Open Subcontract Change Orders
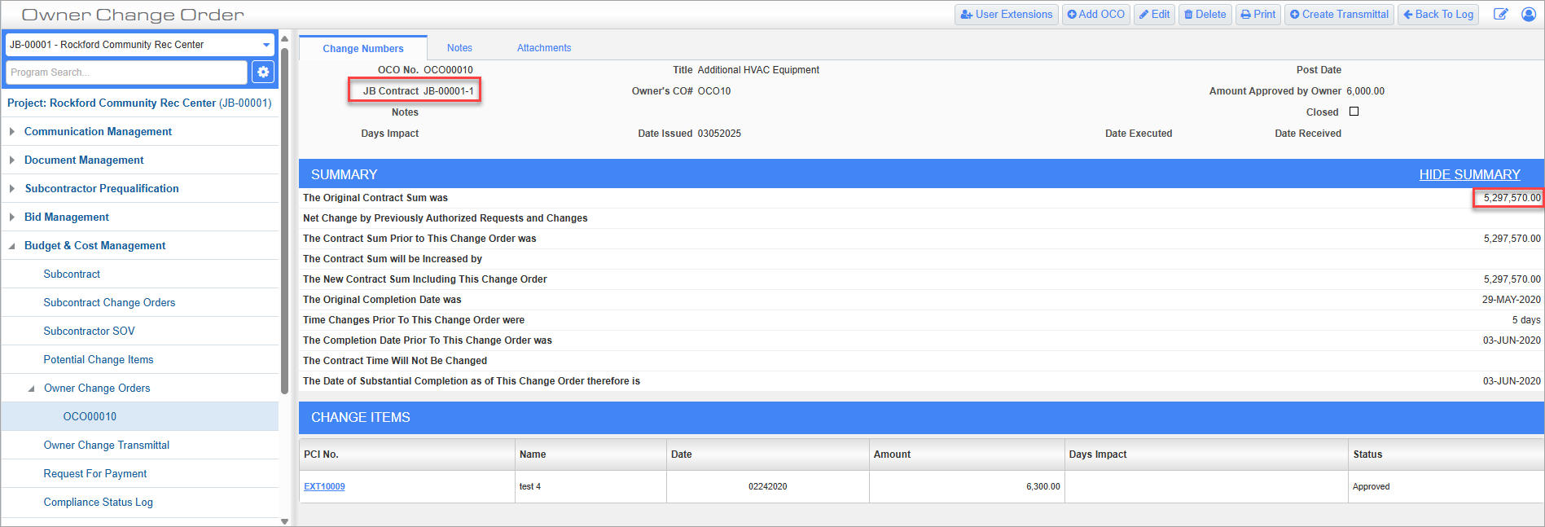Image resolution: width=1545 pixels, height=527 pixels. [109, 302]
